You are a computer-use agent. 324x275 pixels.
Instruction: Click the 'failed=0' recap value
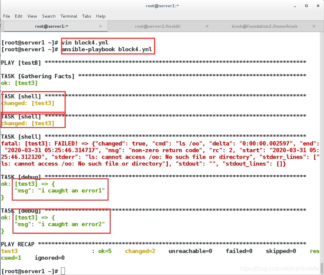pyautogui.click(x=239, y=251)
